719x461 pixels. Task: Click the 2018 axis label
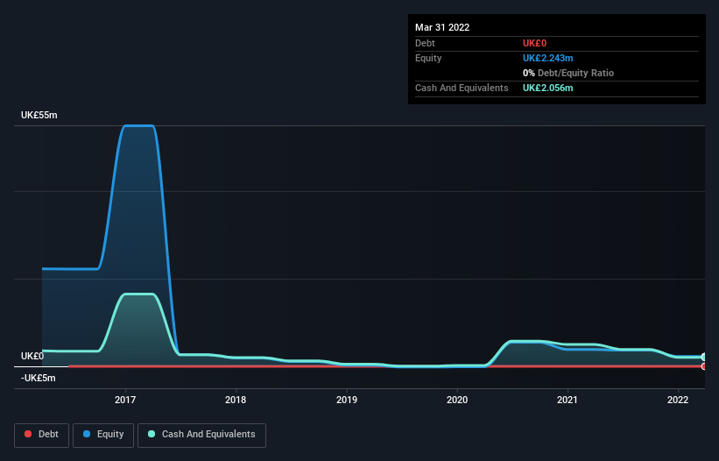236,400
